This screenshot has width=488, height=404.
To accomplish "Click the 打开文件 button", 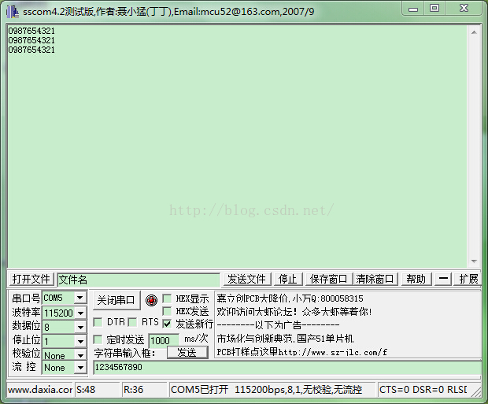I will [31, 279].
